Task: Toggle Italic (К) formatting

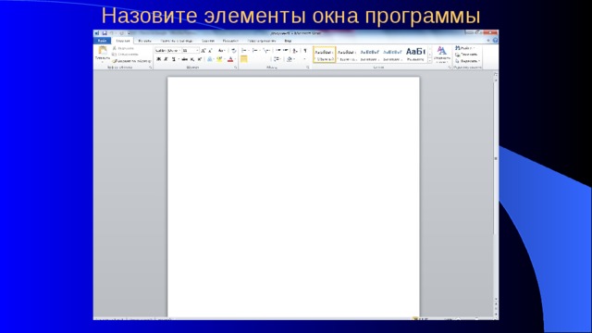Action: [166, 59]
